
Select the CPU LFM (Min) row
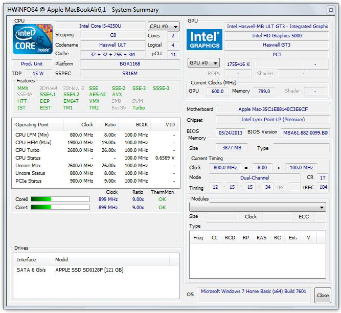pos(95,135)
